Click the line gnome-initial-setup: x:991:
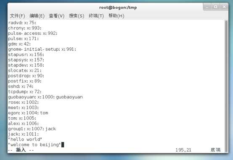 click(42, 49)
